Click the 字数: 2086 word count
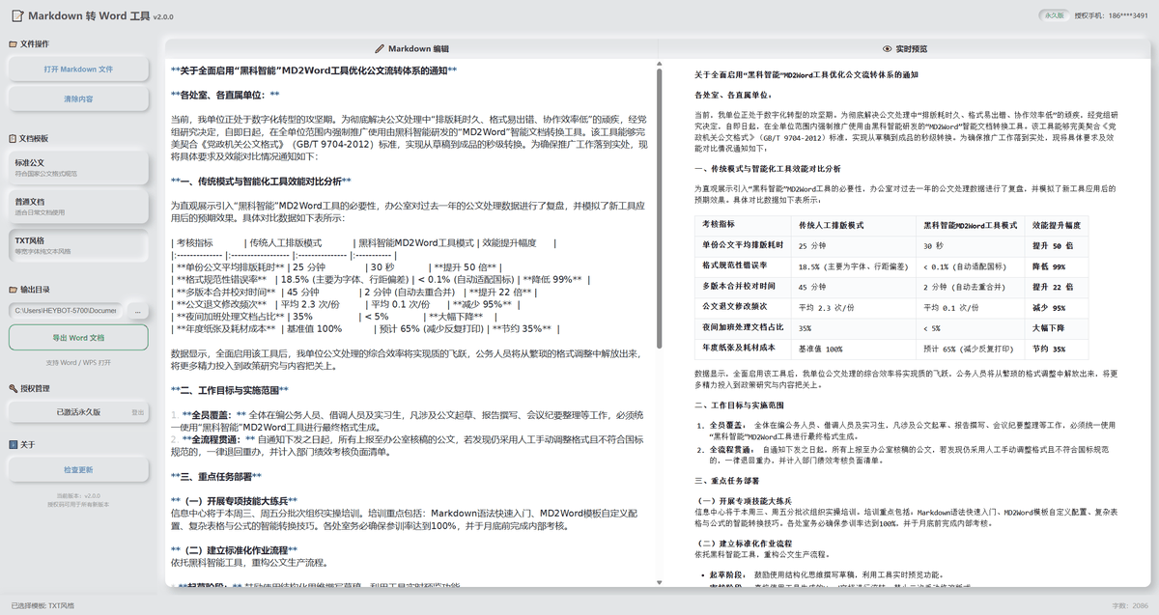The width and height of the screenshot is (1159, 615). pyautogui.click(x=1128, y=605)
